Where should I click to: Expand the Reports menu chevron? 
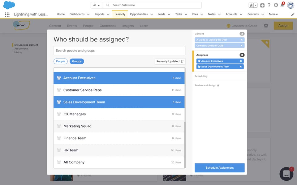pyautogui.click(x=108, y=14)
